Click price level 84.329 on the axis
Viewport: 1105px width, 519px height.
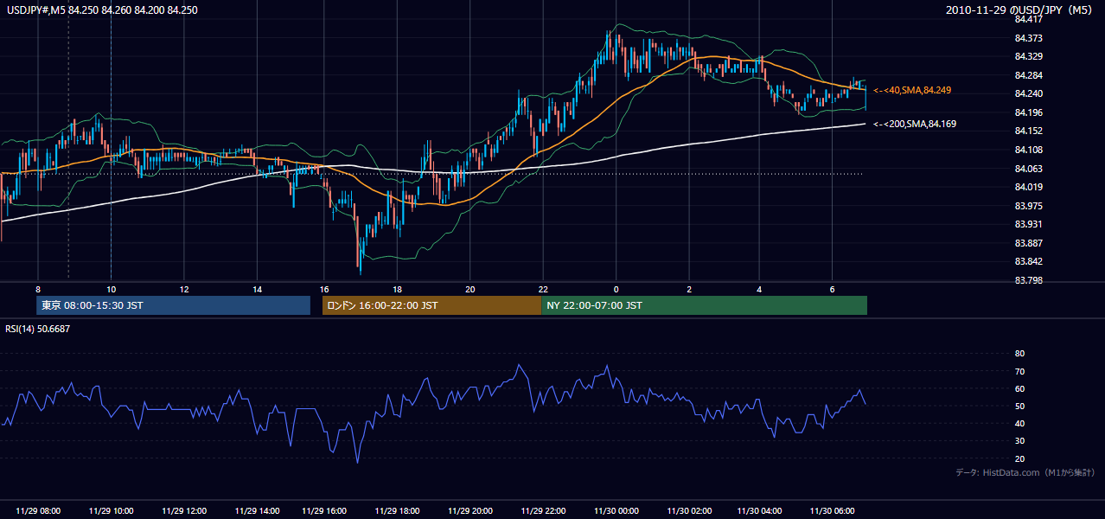(x=1027, y=56)
